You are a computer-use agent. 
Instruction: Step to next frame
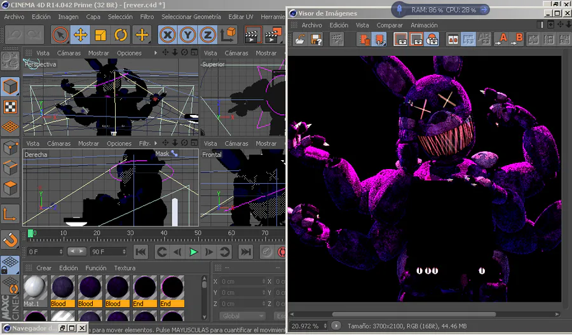(208, 252)
